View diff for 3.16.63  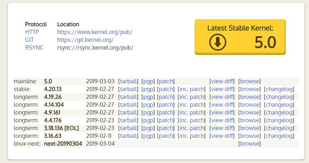(x=222, y=136)
